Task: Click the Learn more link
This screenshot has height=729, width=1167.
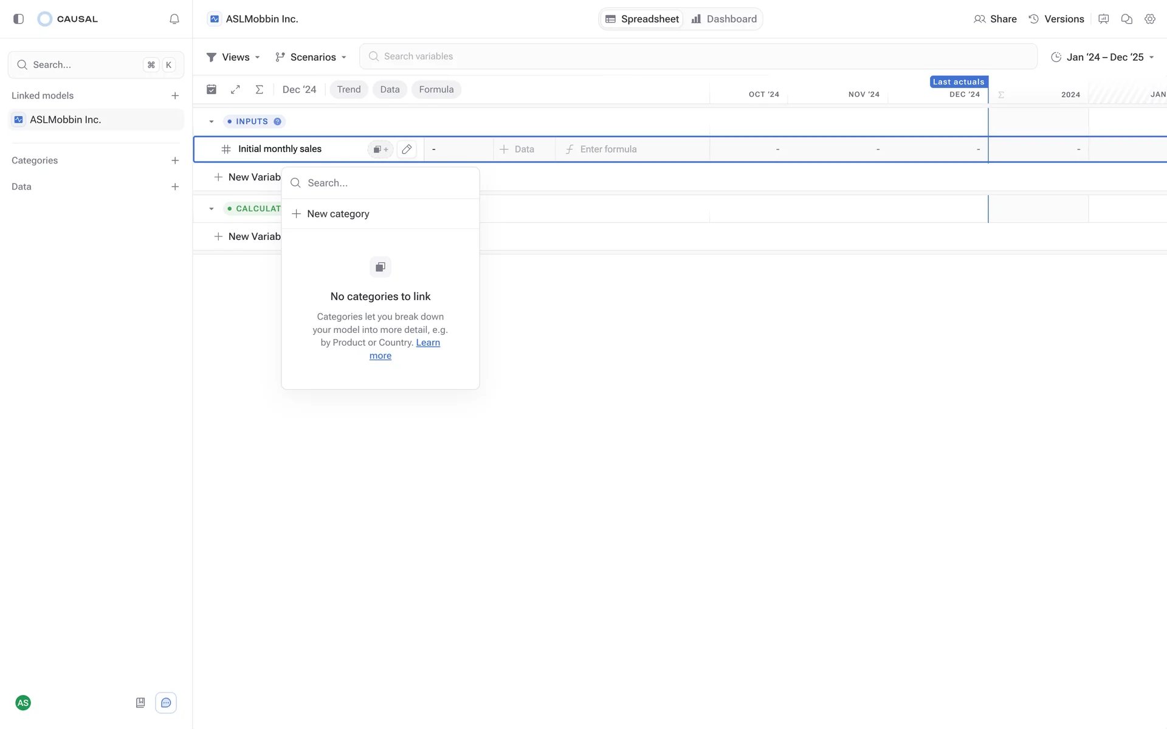Action: pos(428,343)
